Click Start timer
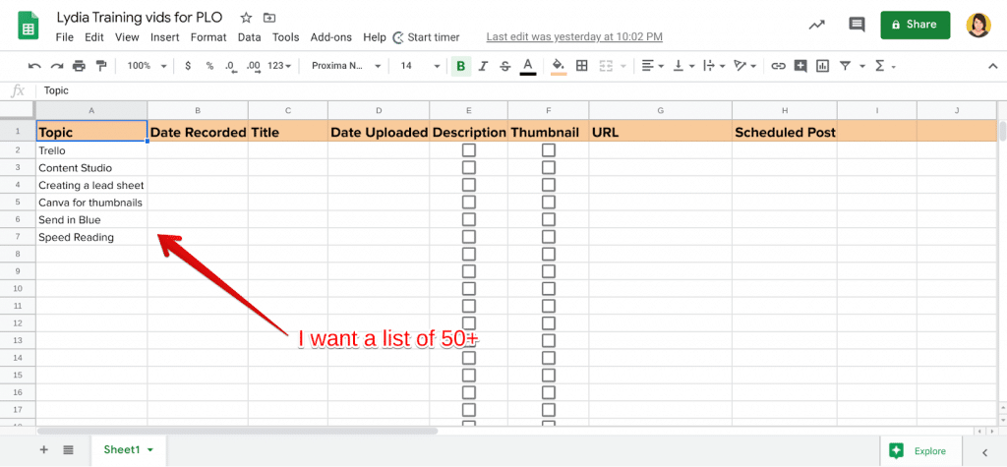Image resolution: width=1007 pixels, height=467 pixels. click(x=427, y=37)
